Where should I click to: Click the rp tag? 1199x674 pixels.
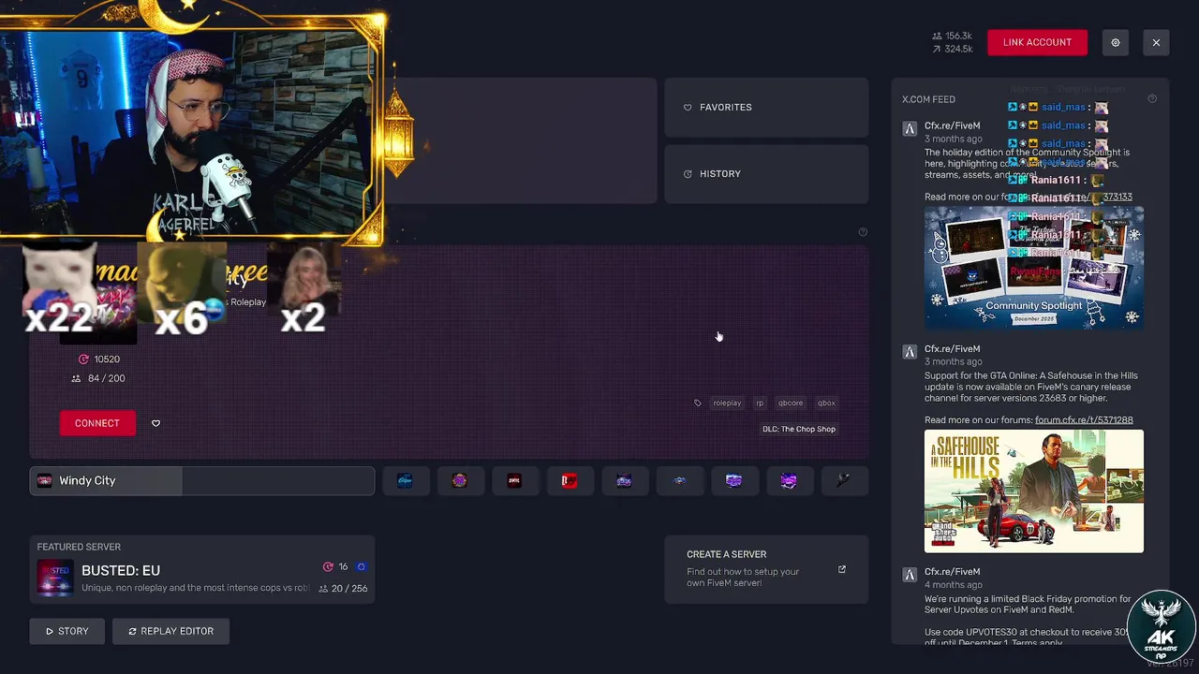(760, 403)
